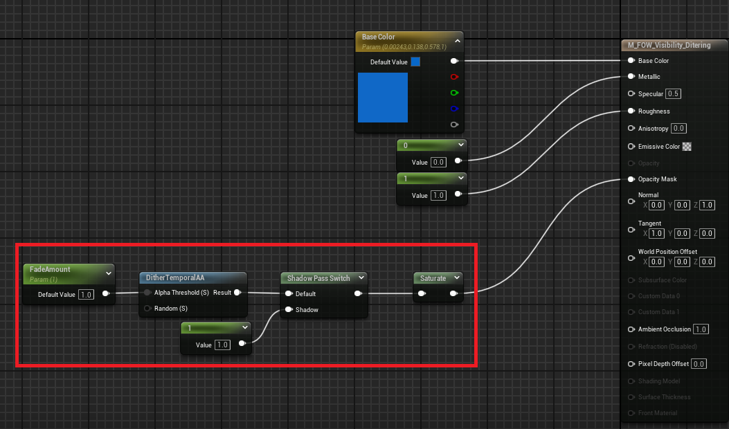Screen dimensions: 729x429
Task: Click the Base Color Default Value swatch
Action: [415, 62]
